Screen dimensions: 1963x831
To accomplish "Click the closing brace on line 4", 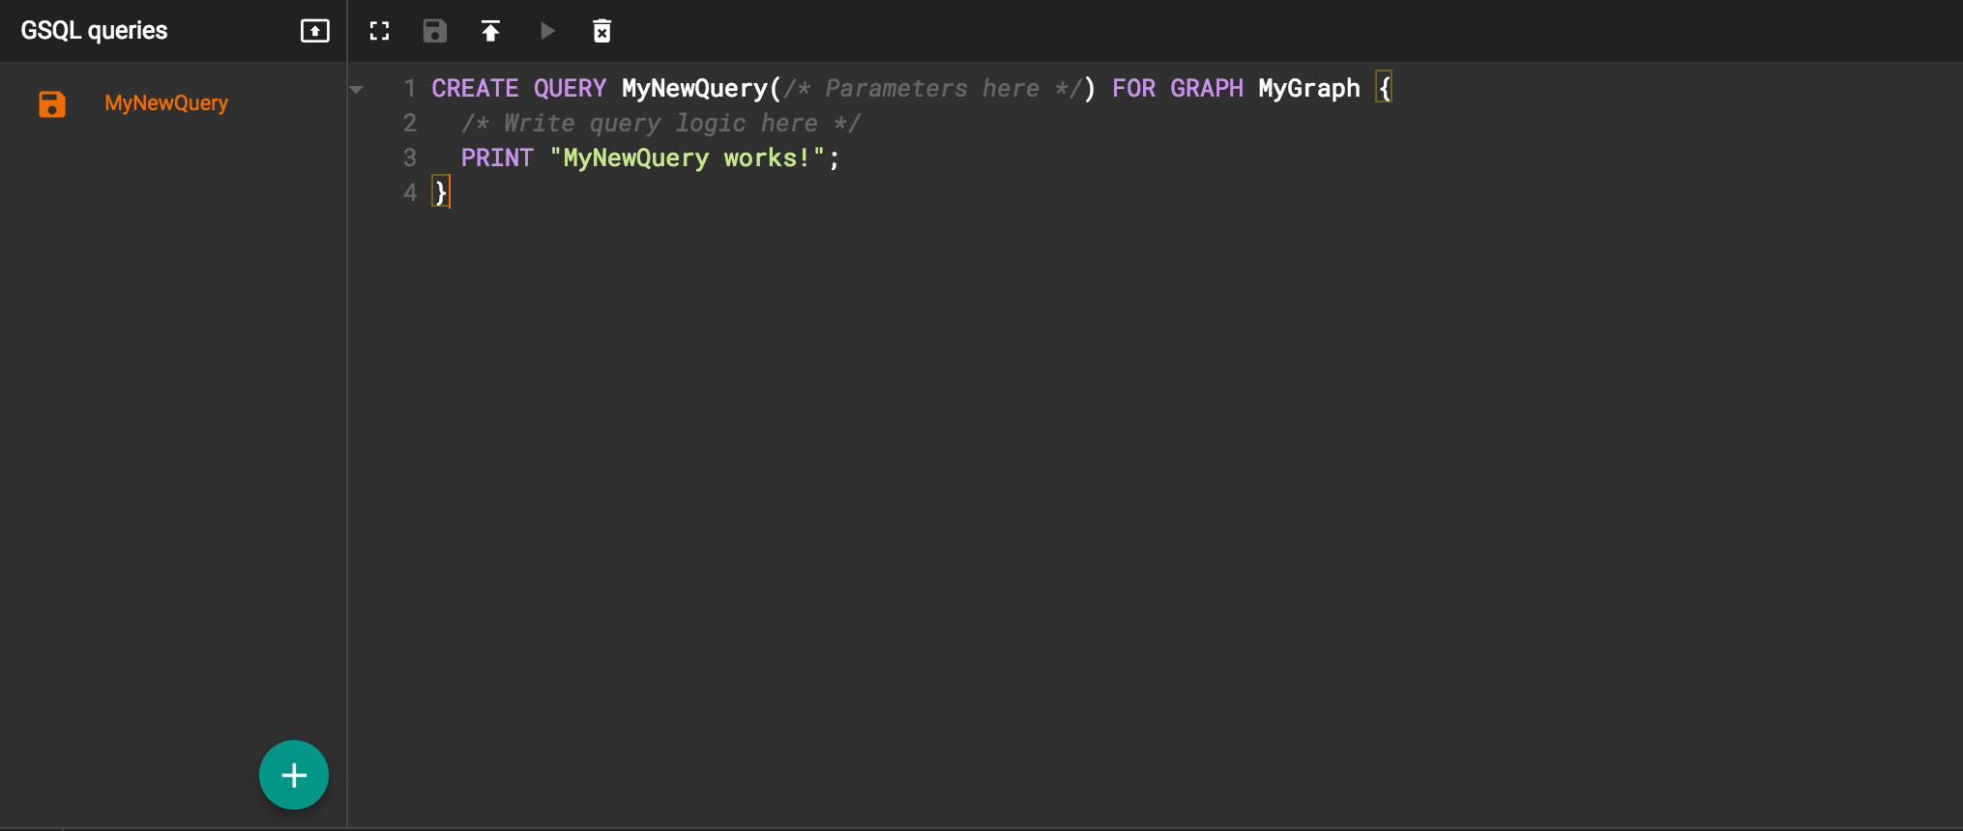I will (440, 193).
